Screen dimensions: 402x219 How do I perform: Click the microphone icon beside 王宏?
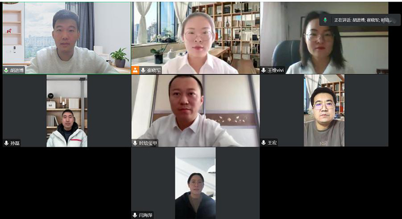tap(263, 143)
